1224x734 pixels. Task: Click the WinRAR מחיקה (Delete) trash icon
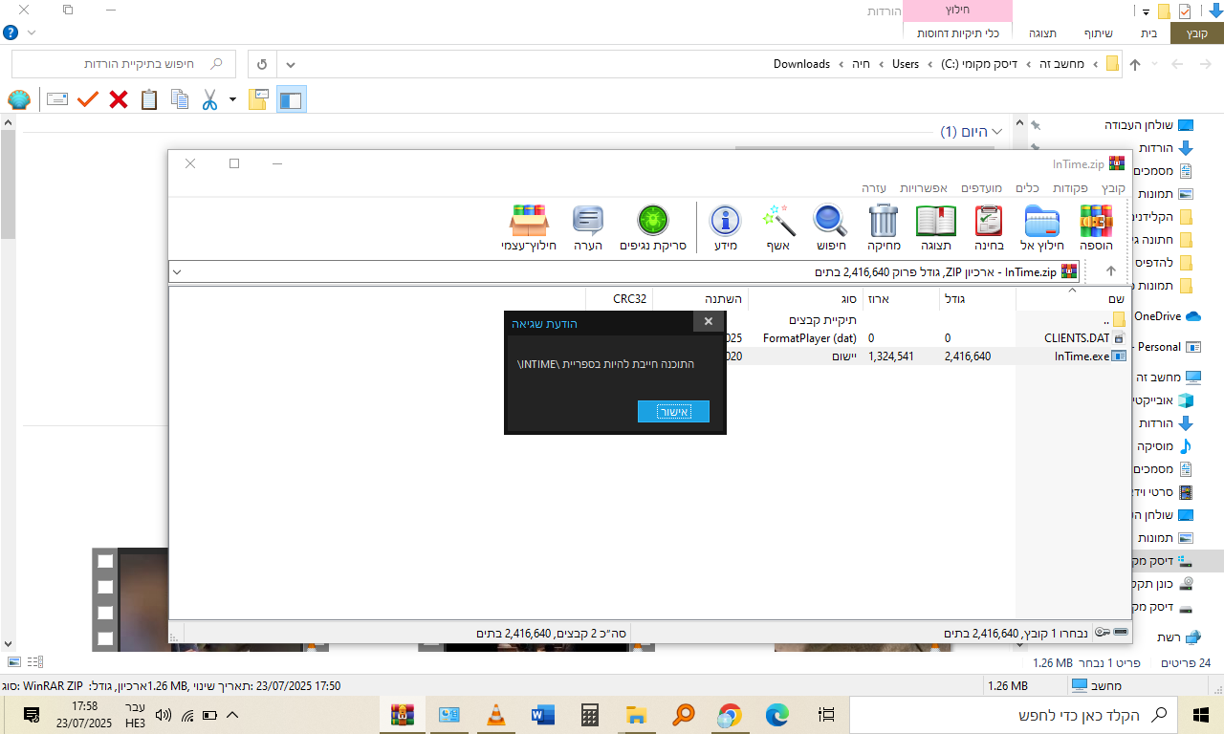[884, 229]
